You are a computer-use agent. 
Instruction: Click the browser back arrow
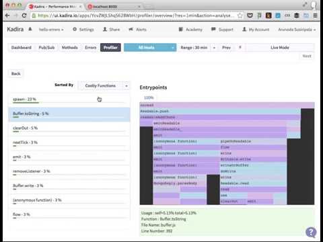click(x=7, y=15)
